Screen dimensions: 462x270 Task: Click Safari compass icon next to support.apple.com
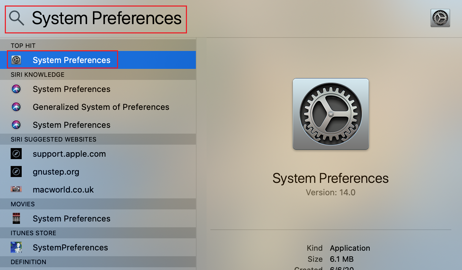point(16,154)
